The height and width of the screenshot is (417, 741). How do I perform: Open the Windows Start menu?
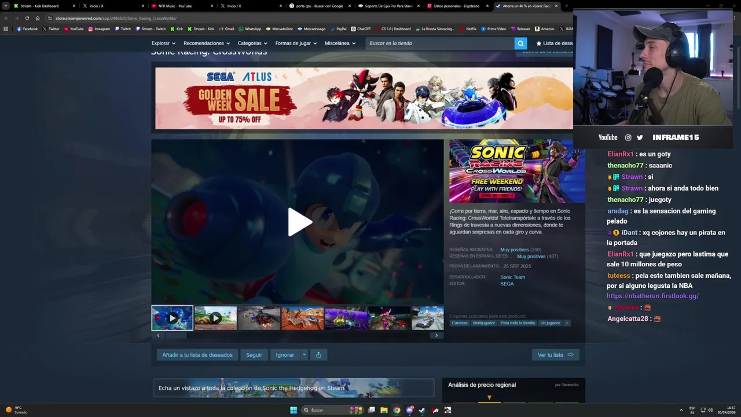point(294,410)
